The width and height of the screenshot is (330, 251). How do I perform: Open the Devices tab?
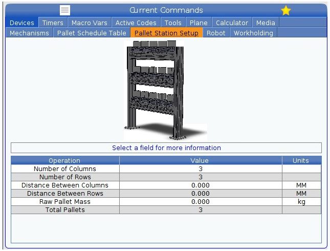pos(22,23)
